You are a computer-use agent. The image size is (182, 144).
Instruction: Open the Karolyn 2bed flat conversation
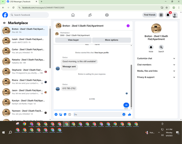click(24, 102)
